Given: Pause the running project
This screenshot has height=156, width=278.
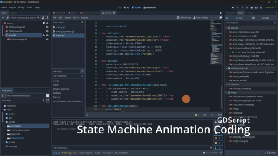Looking at the screenshot, I should click(238, 7).
